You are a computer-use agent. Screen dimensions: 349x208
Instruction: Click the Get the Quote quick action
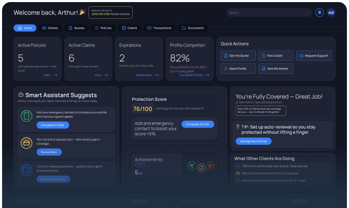click(x=238, y=56)
